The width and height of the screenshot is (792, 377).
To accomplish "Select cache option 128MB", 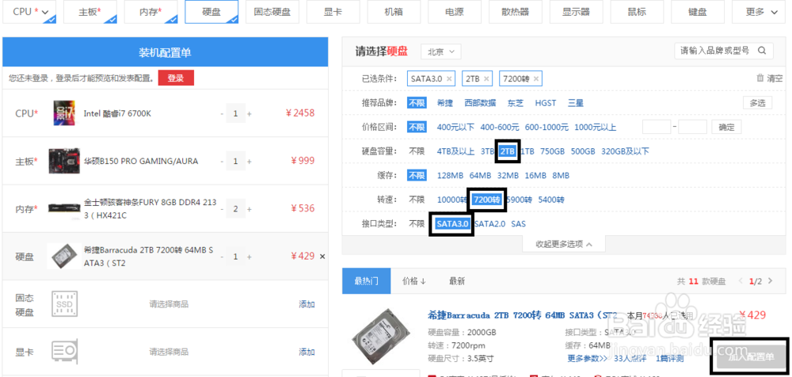I will click(x=450, y=175).
